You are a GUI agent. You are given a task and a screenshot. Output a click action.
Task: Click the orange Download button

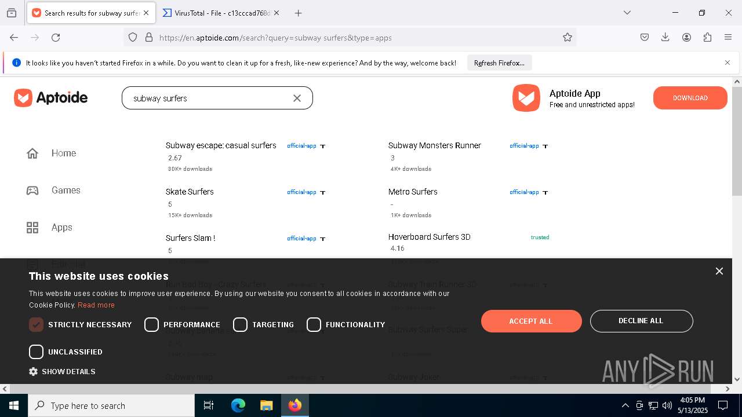tap(690, 98)
